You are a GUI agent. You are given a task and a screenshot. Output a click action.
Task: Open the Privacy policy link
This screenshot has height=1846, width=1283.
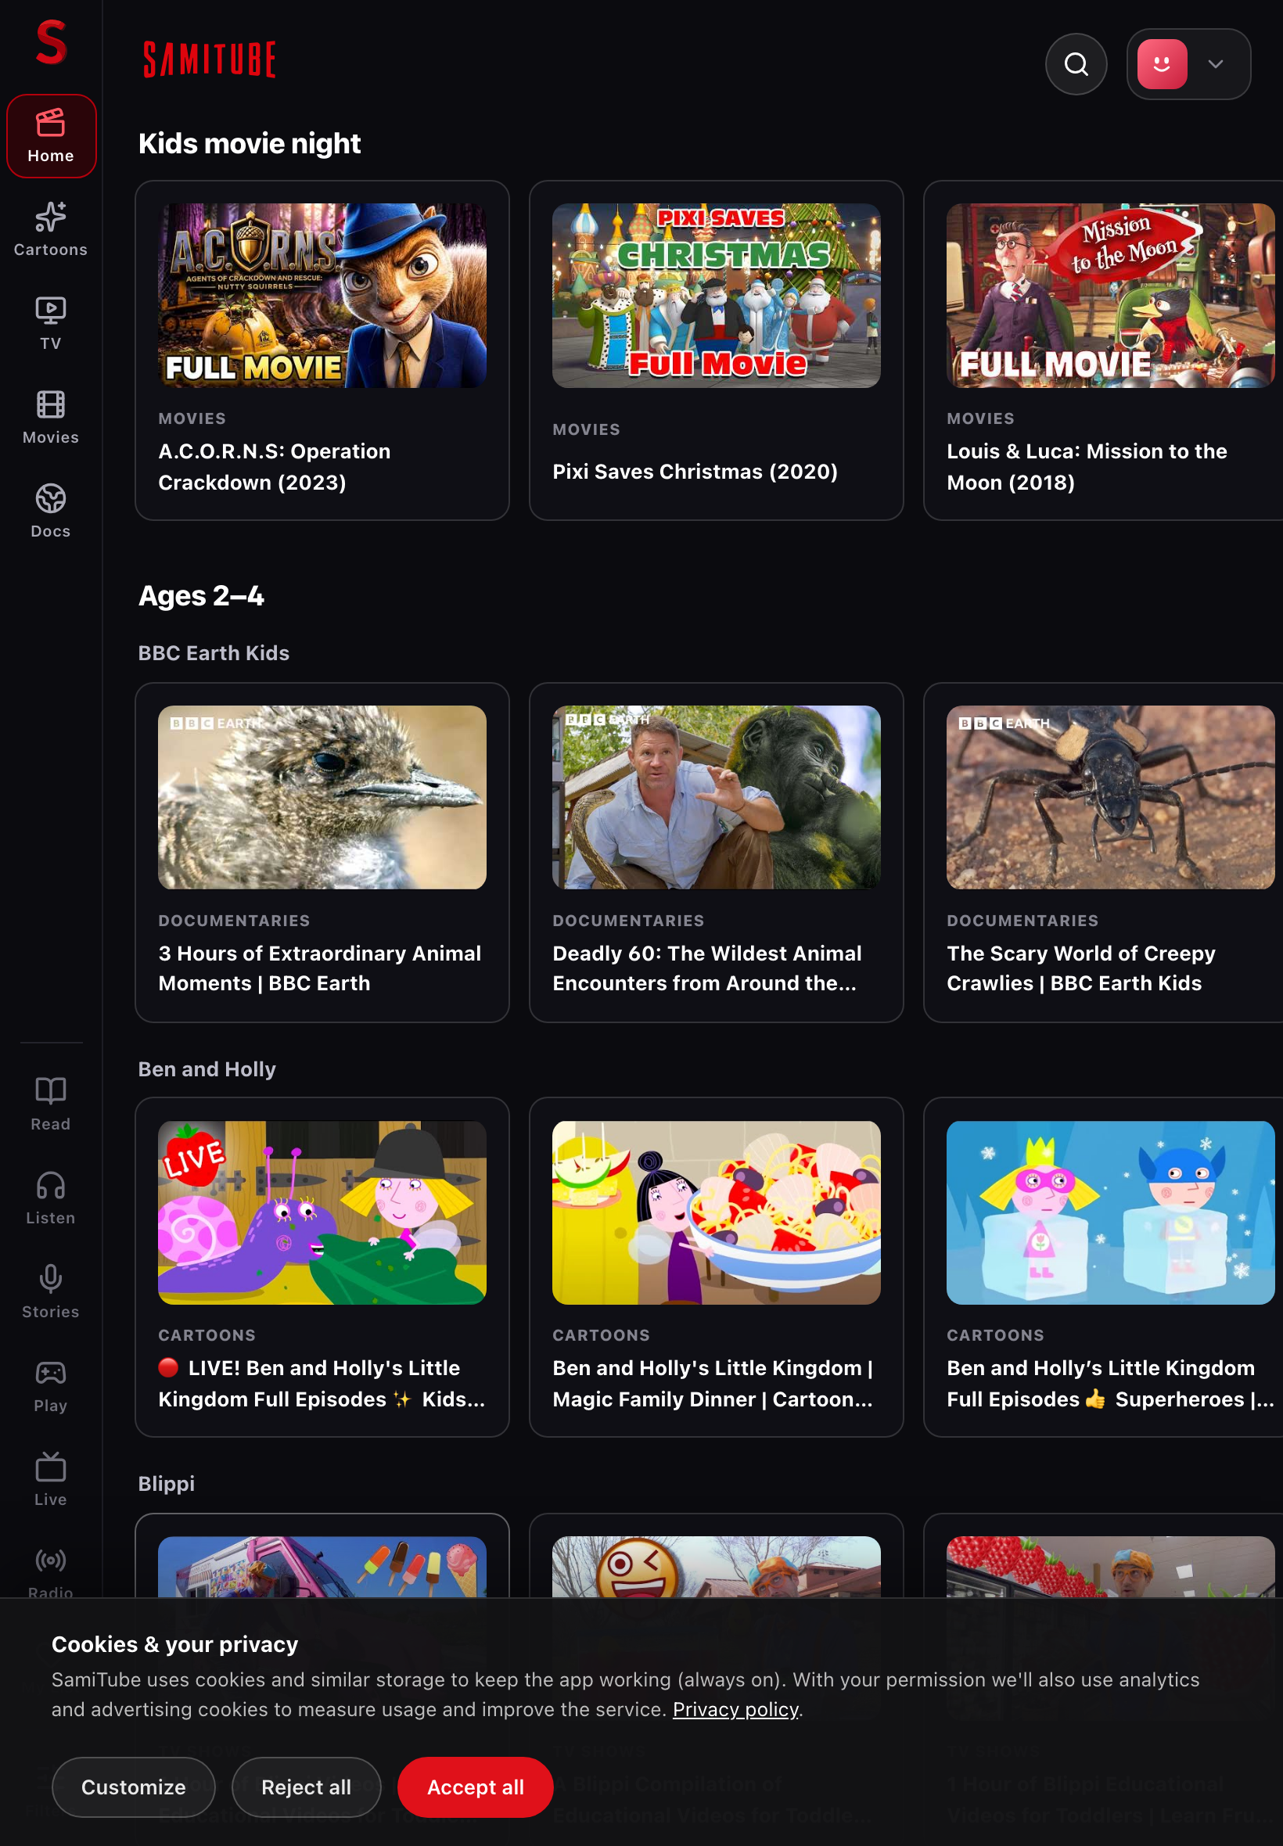click(x=735, y=1708)
